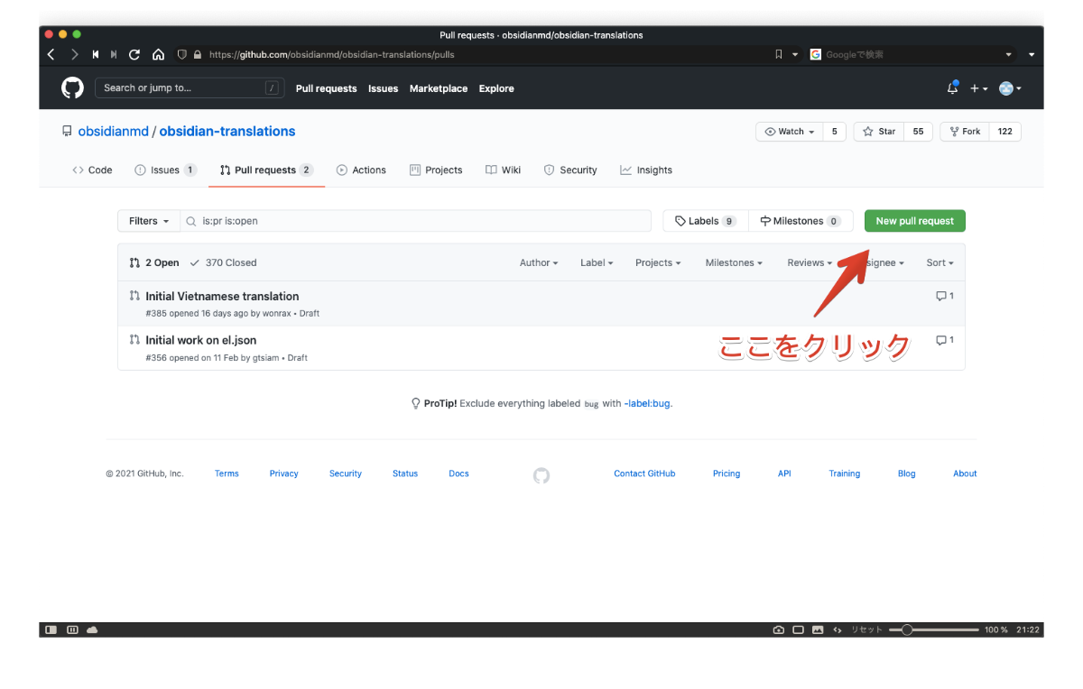Screen dimensions: 1083x689
Task: Open Marketplace in the top navigation
Action: 439,88
